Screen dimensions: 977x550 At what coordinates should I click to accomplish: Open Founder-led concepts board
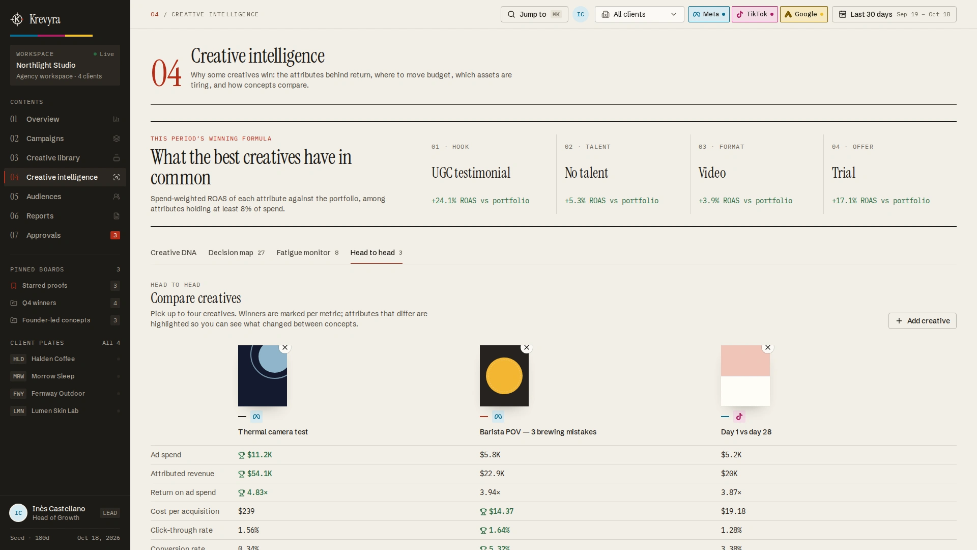coord(65,320)
